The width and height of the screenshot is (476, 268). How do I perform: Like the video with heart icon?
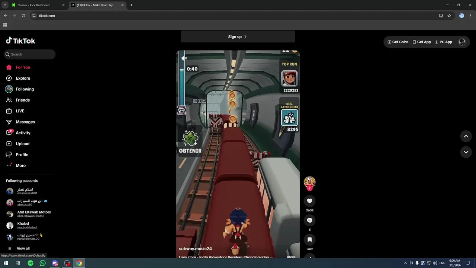pos(309,201)
